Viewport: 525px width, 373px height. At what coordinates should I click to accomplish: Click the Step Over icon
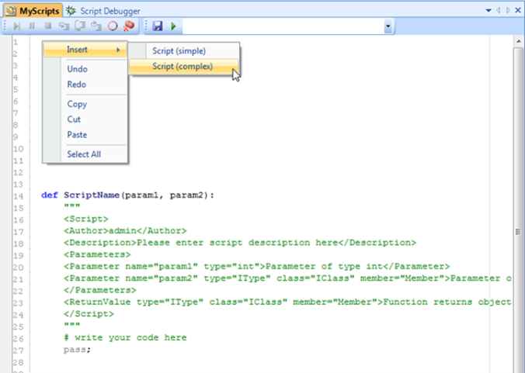(x=80, y=26)
